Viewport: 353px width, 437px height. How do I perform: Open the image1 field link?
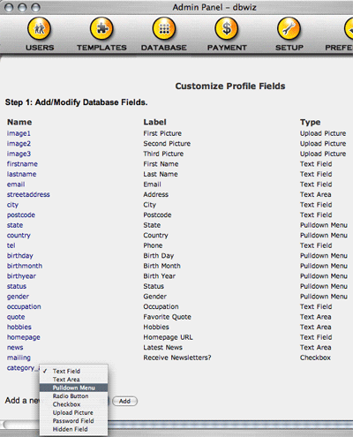pyautogui.click(x=19, y=133)
